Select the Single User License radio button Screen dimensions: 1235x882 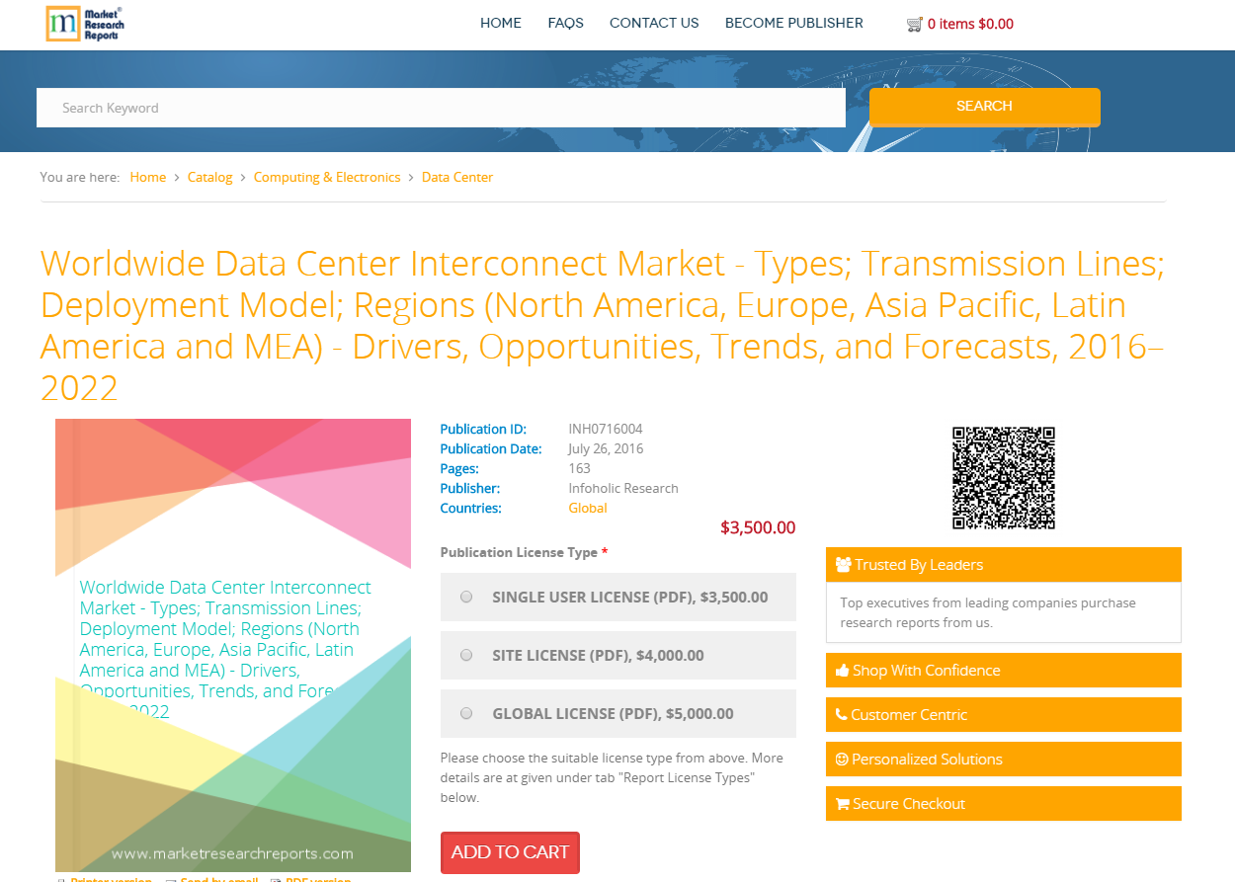pyautogui.click(x=466, y=597)
